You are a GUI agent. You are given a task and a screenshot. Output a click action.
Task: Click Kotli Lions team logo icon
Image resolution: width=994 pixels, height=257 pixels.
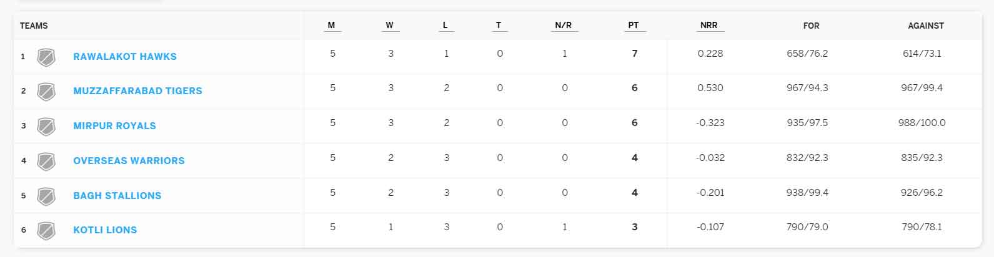pos(46,231)
